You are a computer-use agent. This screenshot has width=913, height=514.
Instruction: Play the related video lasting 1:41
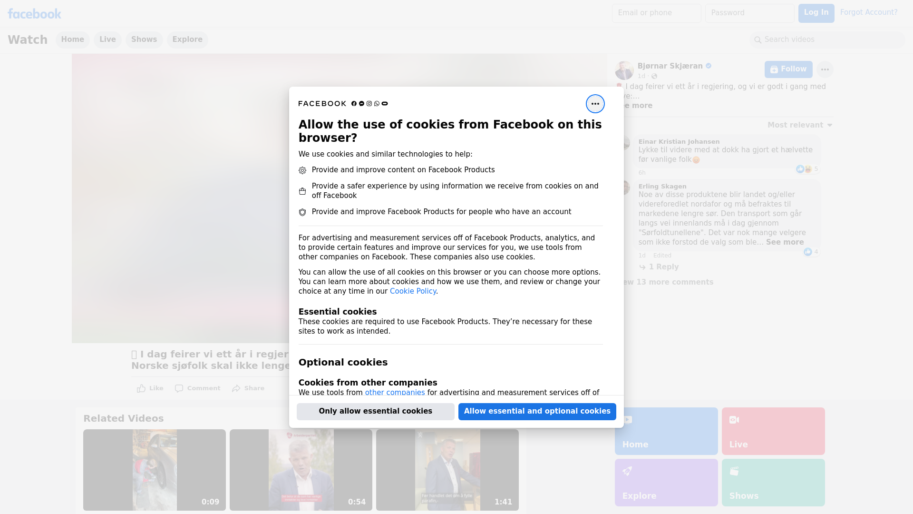coord(447,470)
